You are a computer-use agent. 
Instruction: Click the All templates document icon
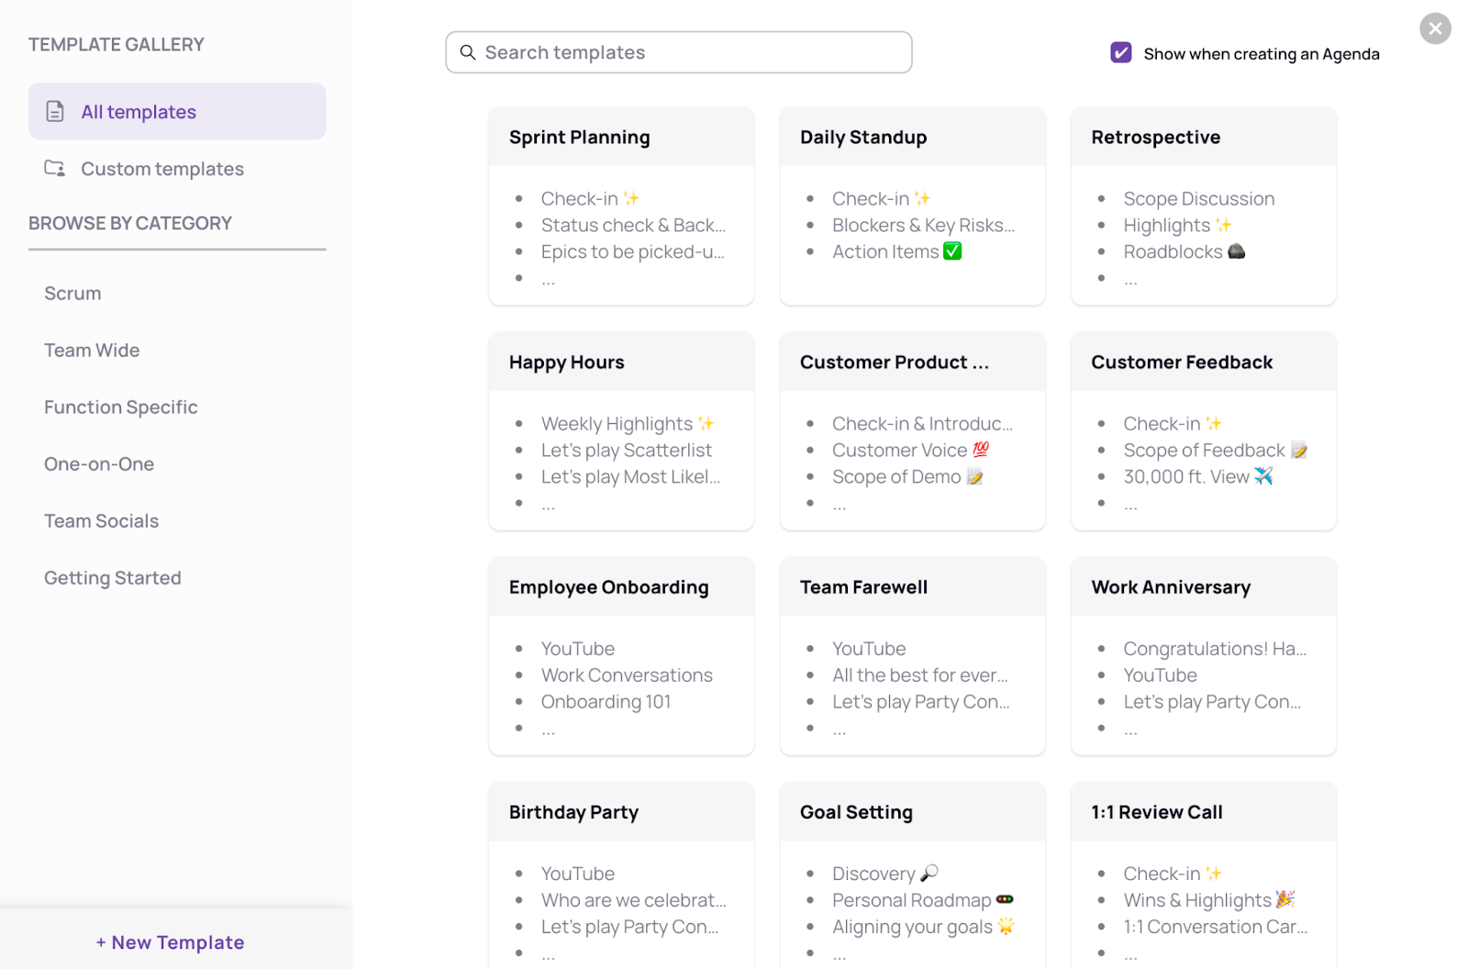pos(55,112)
